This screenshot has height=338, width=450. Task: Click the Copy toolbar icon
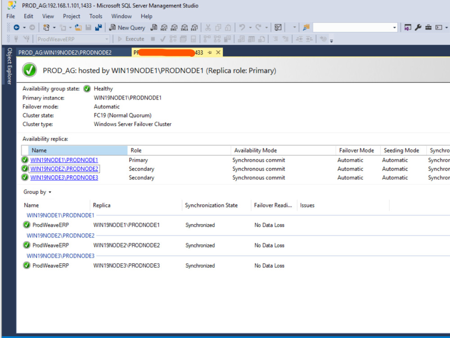click(218, 27)
